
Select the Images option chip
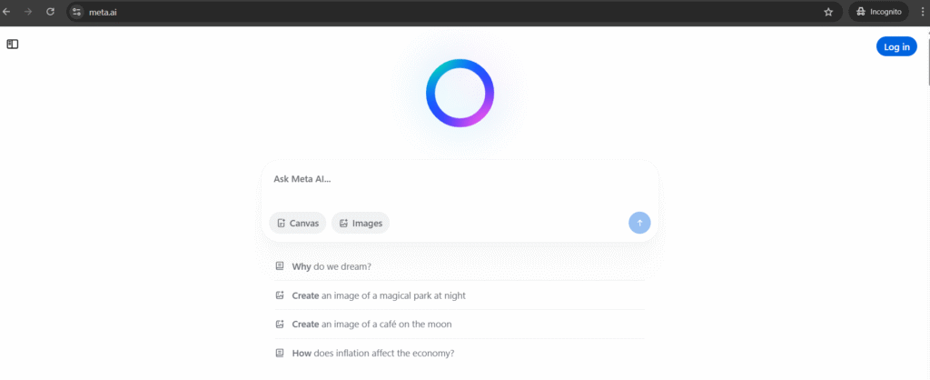[360, 223]
